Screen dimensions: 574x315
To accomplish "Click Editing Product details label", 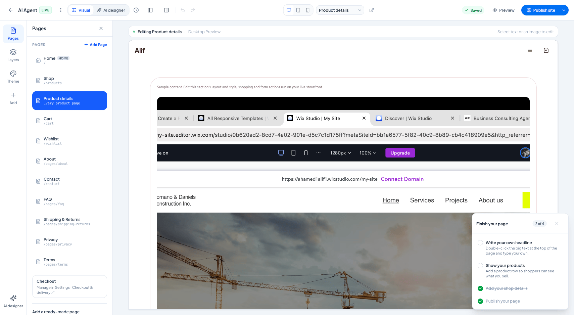I will tap(159, 32).
